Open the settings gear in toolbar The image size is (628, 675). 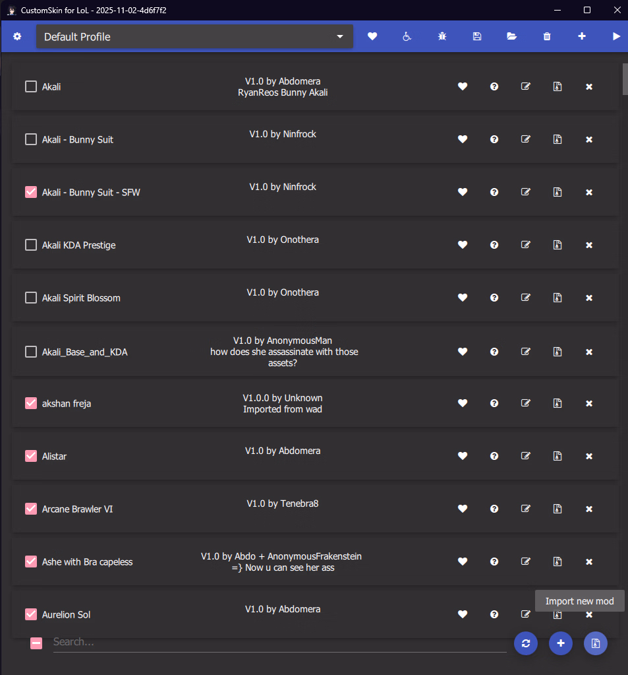[x=17, y=36]
